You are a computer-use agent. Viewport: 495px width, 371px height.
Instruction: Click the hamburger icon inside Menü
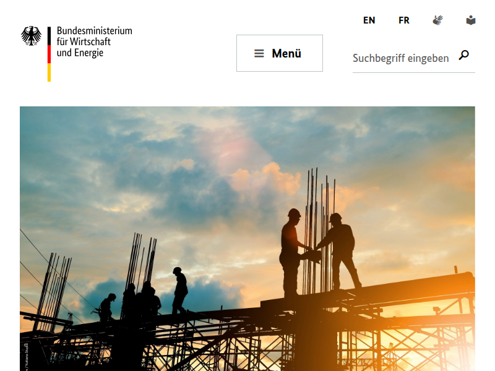coord(259,53)
